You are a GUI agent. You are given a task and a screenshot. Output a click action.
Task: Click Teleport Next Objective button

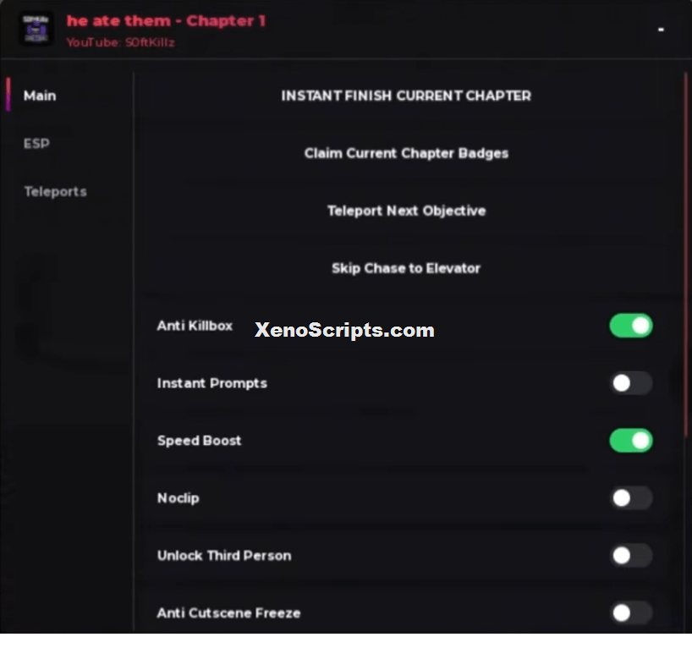(x=406, y=211)
